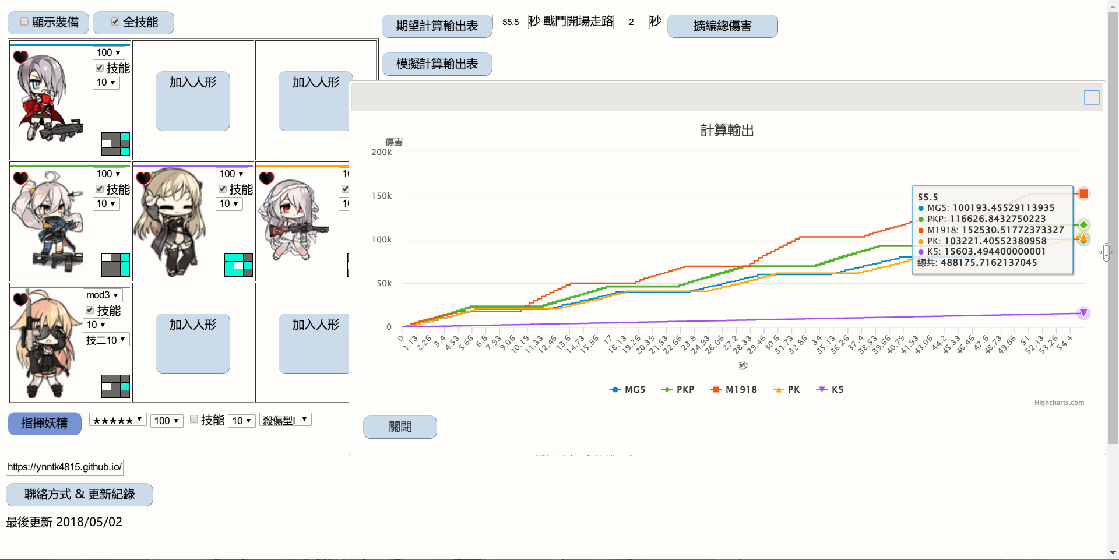Click 加入人形 button beside the M1918 mod3 card
Viewport: 1119px width, 560px height.
click(193, 344)
